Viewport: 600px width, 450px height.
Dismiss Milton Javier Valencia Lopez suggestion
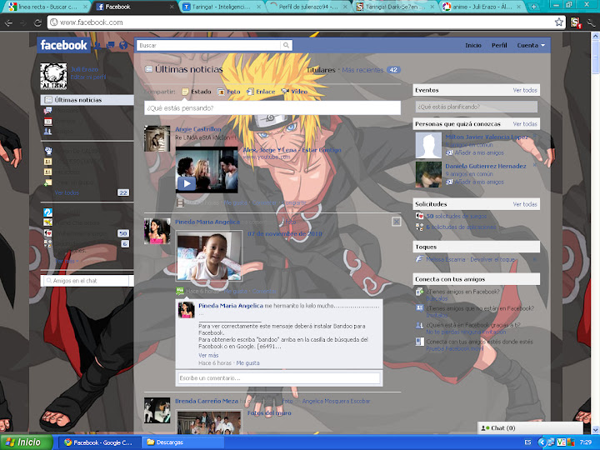pyautogui.click(x=535, y=136)
